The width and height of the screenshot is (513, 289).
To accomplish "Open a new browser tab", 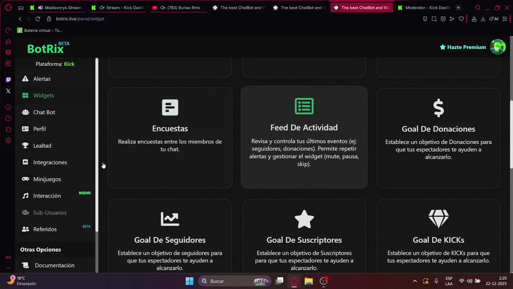I will point(458,8).
